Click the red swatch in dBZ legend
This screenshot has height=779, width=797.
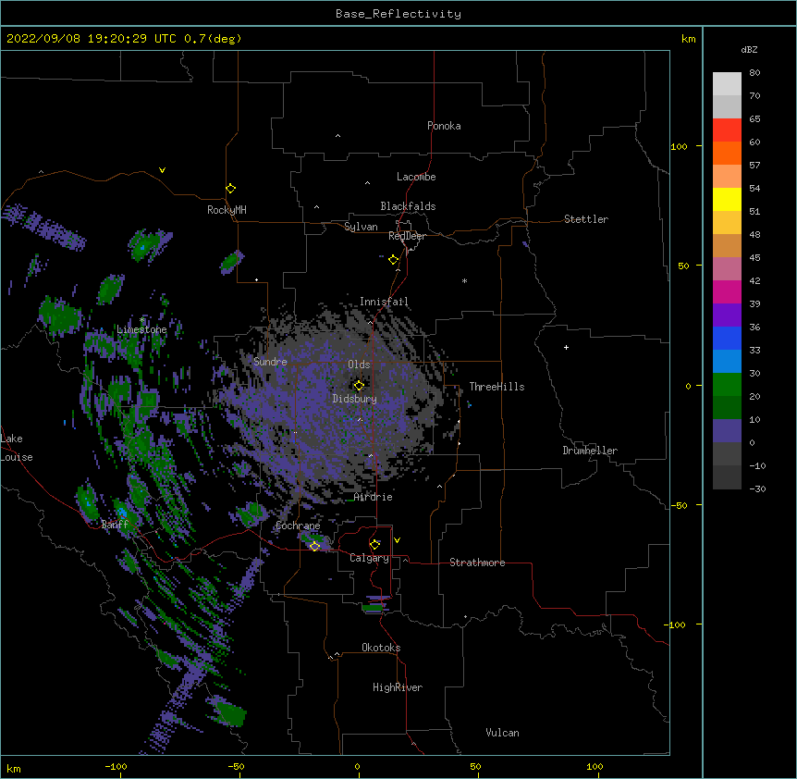(727, 130)
